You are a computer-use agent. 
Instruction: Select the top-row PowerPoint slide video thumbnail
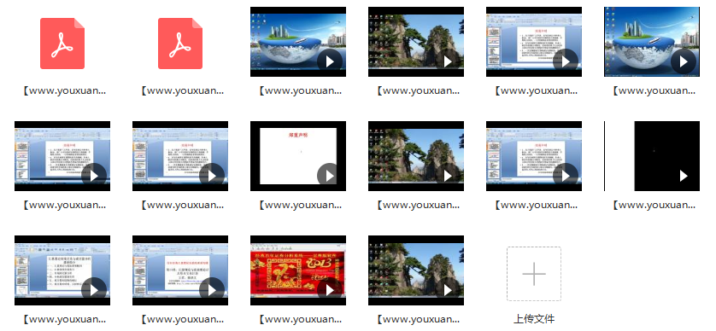(534, 42)
